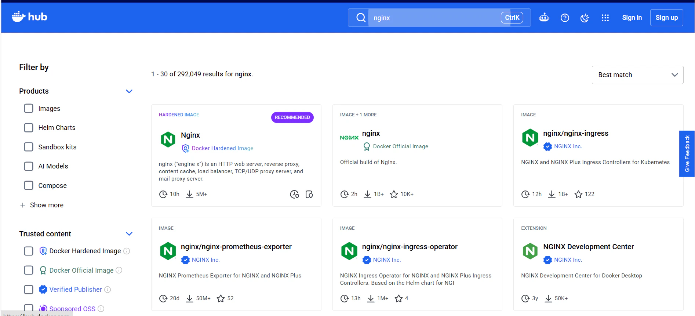Click the info icon beside Verified Publisher filter
Viewport: 695px width, 316px height.
[x=108, y=290]
